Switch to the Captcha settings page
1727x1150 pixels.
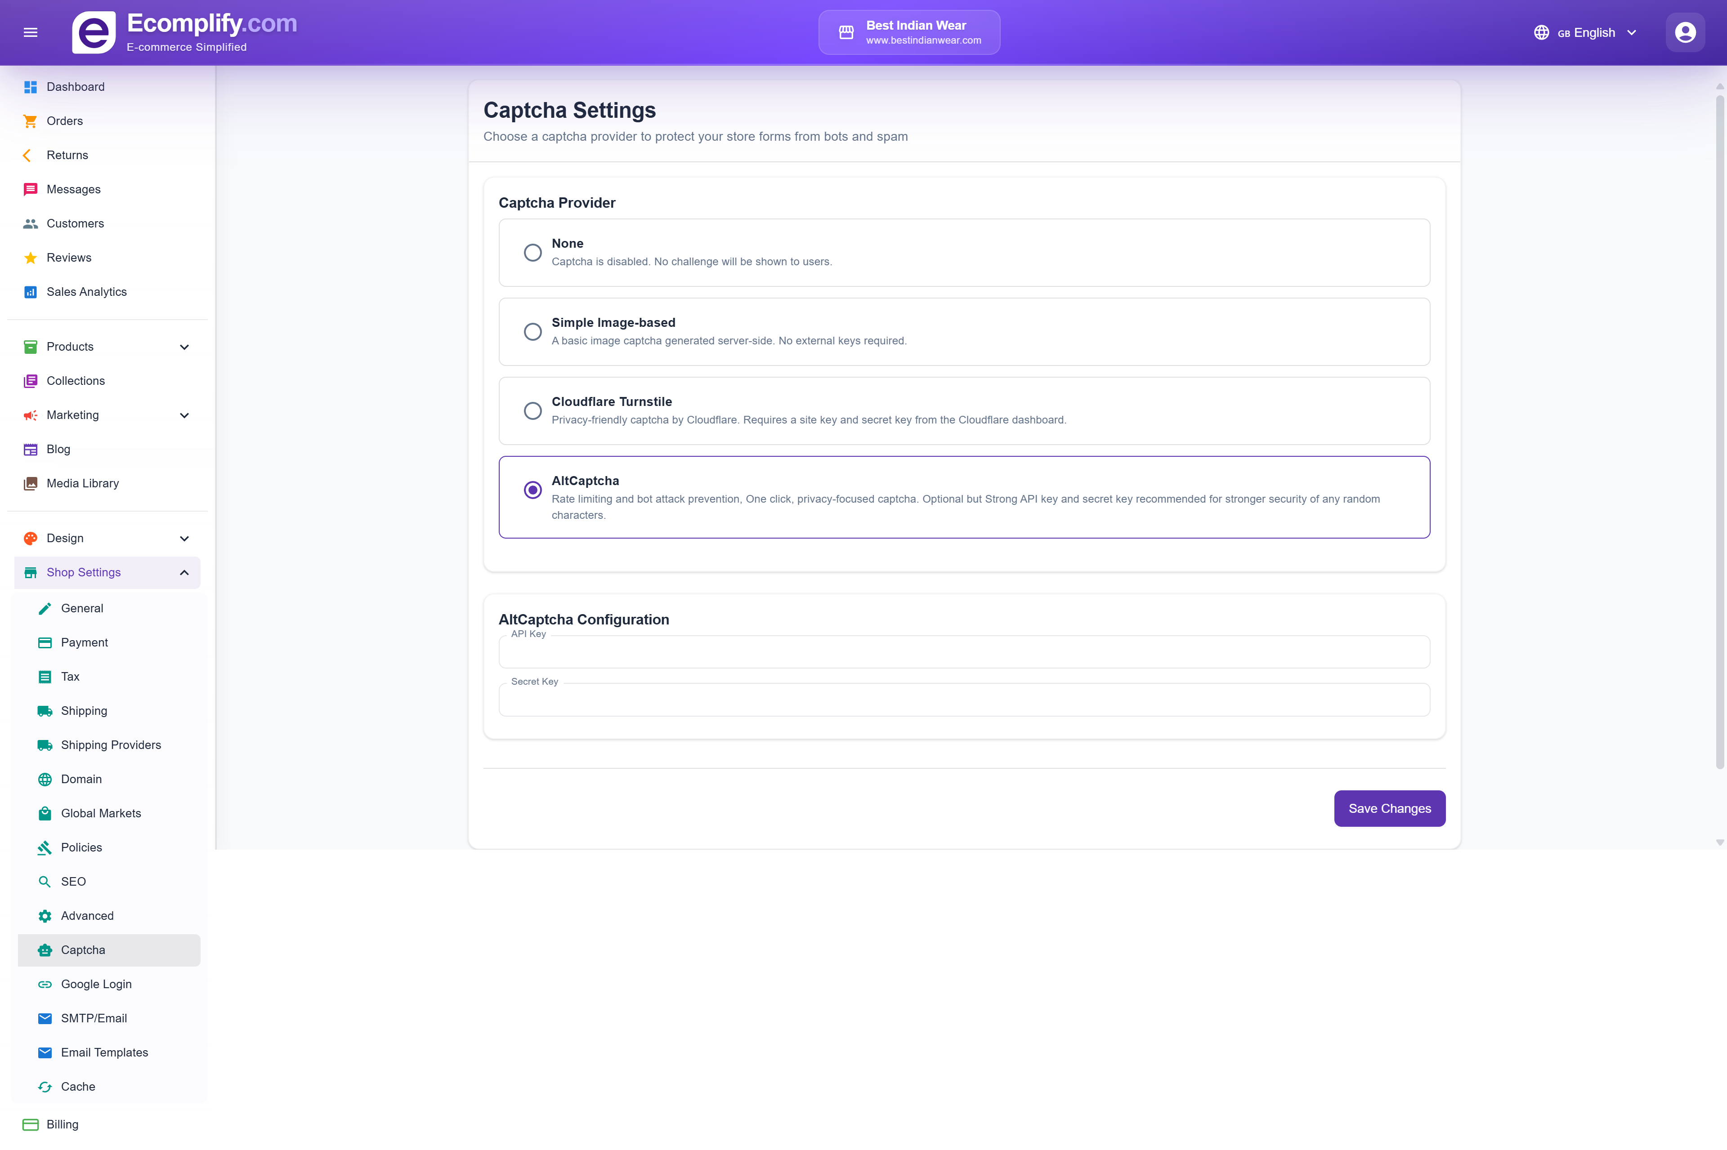click(83, 950)
